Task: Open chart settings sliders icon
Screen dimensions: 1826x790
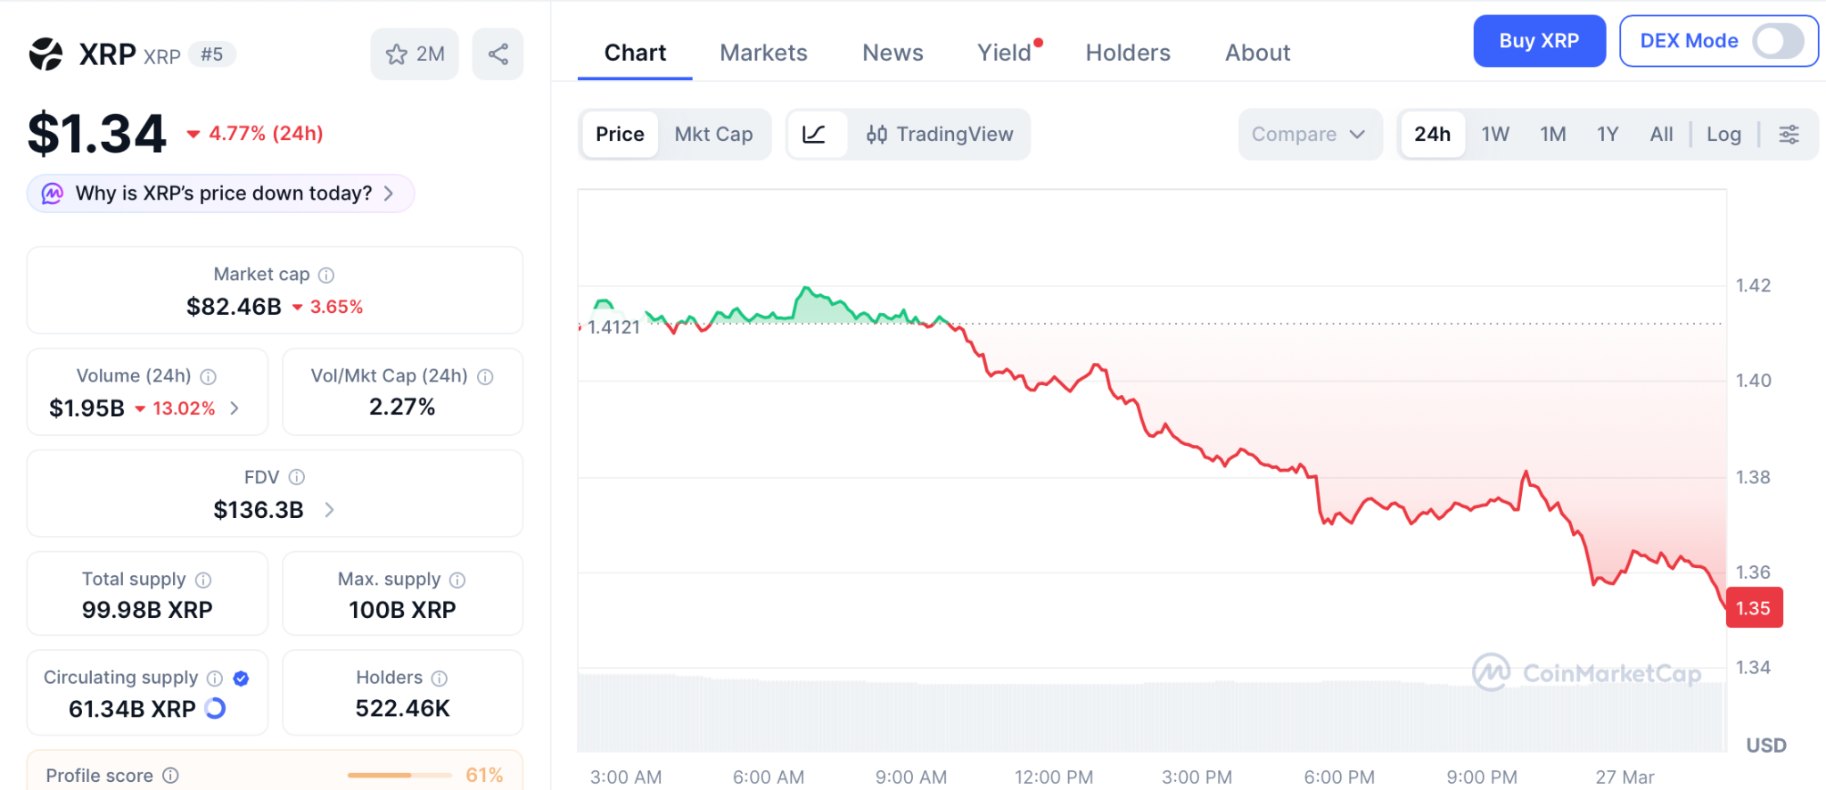Action: [x=1789, y=135]
